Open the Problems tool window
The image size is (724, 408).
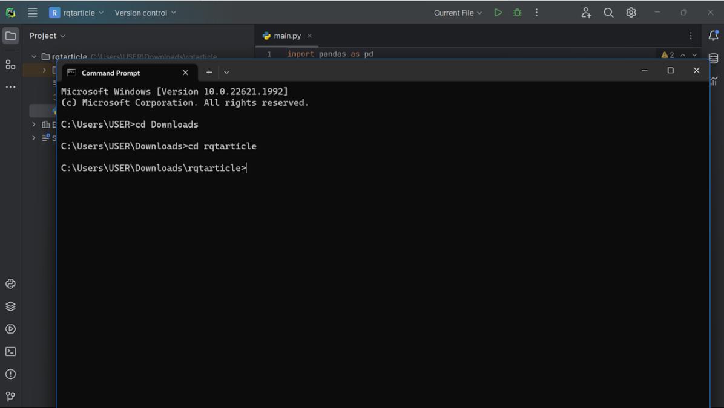[10, 374]
